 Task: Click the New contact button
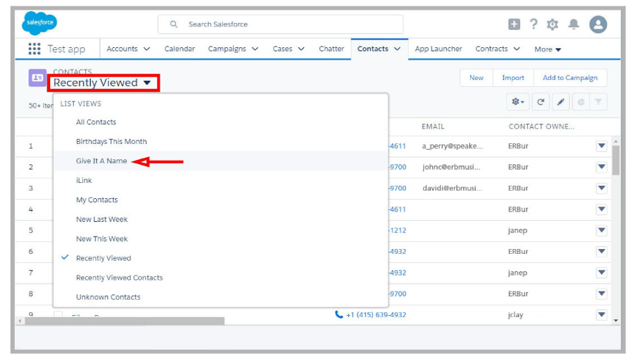pyautogui.click(x=476, y=78)
